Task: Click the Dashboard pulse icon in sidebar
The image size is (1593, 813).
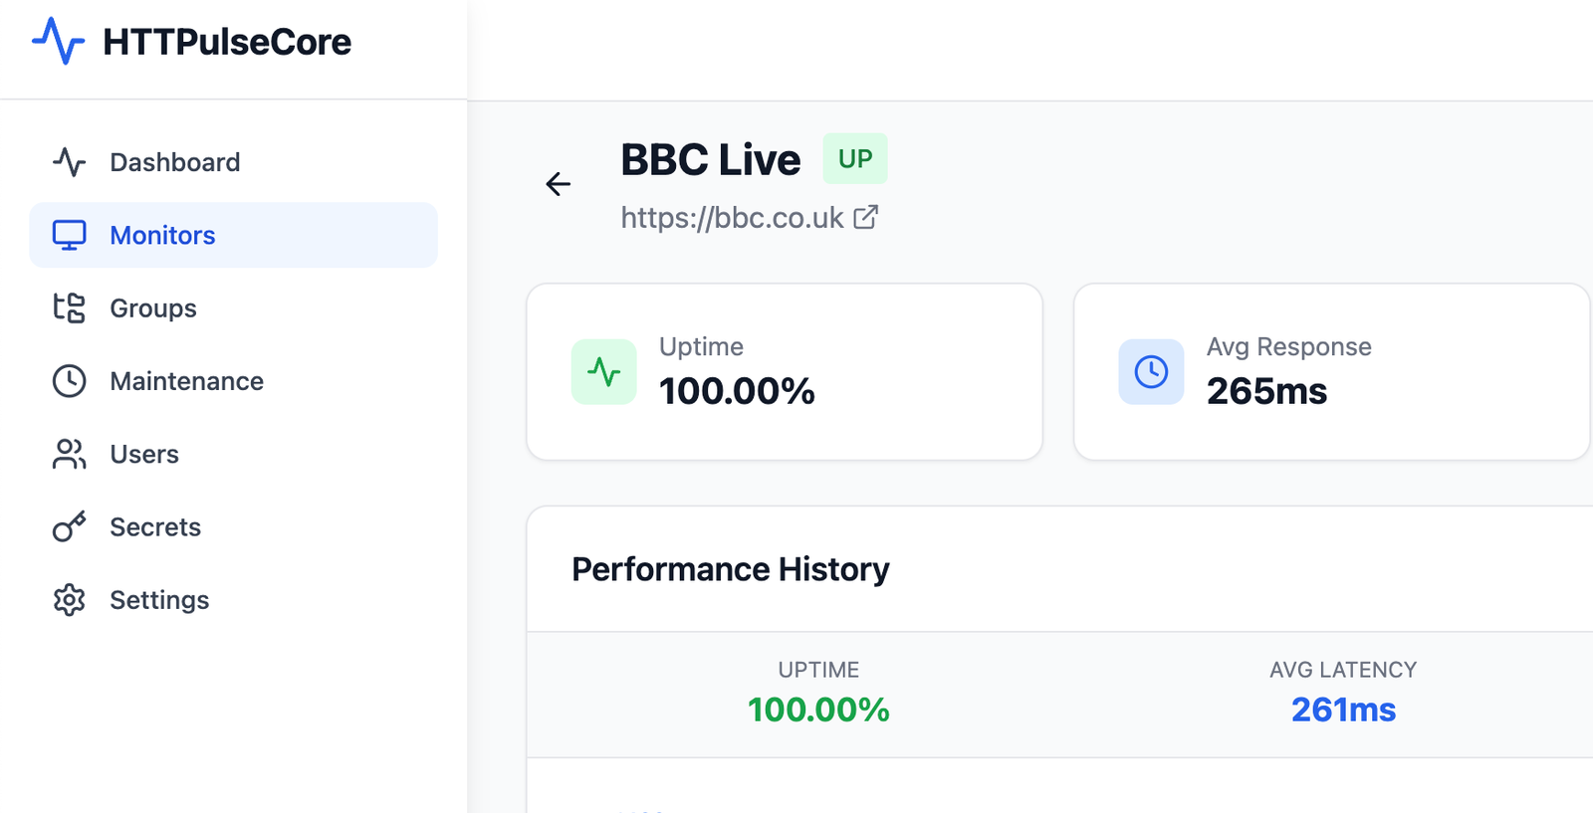Action: tap(69, 162)
